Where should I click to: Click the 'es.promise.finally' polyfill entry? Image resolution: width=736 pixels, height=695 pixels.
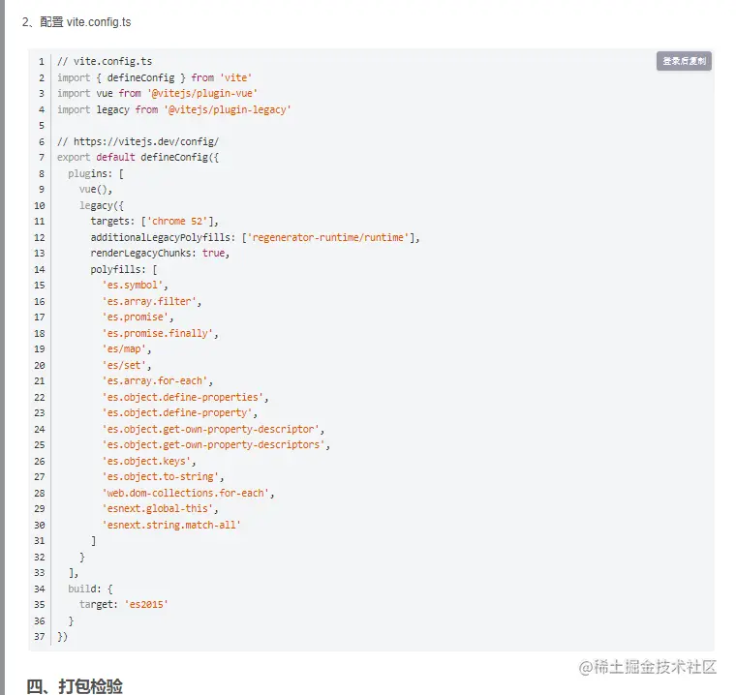(x=160, y=333)
